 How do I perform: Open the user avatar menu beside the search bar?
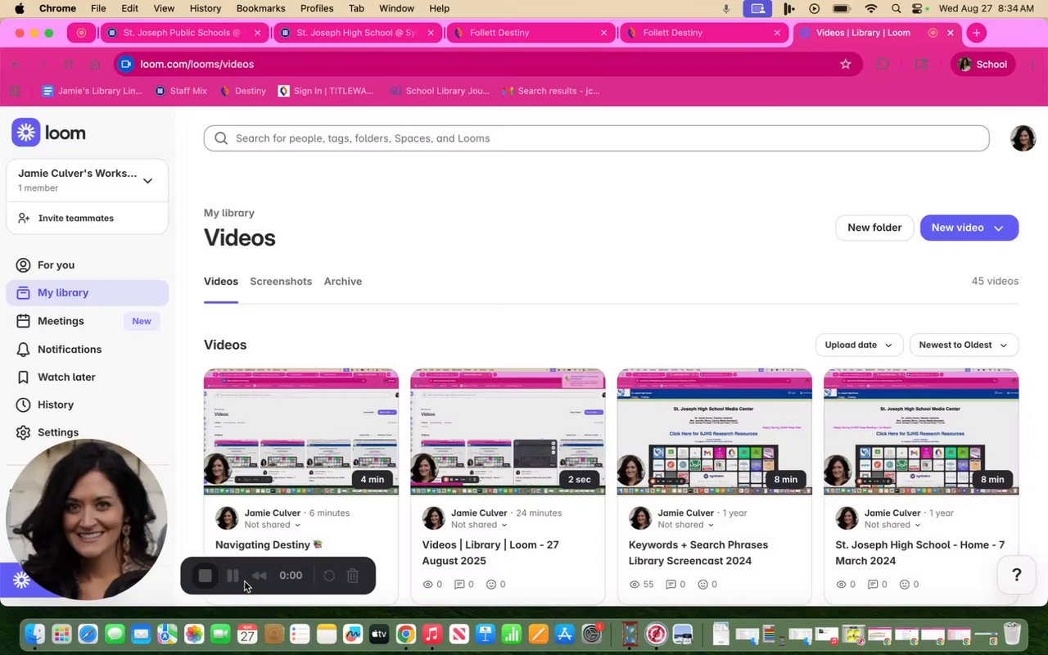point(1023,138)
